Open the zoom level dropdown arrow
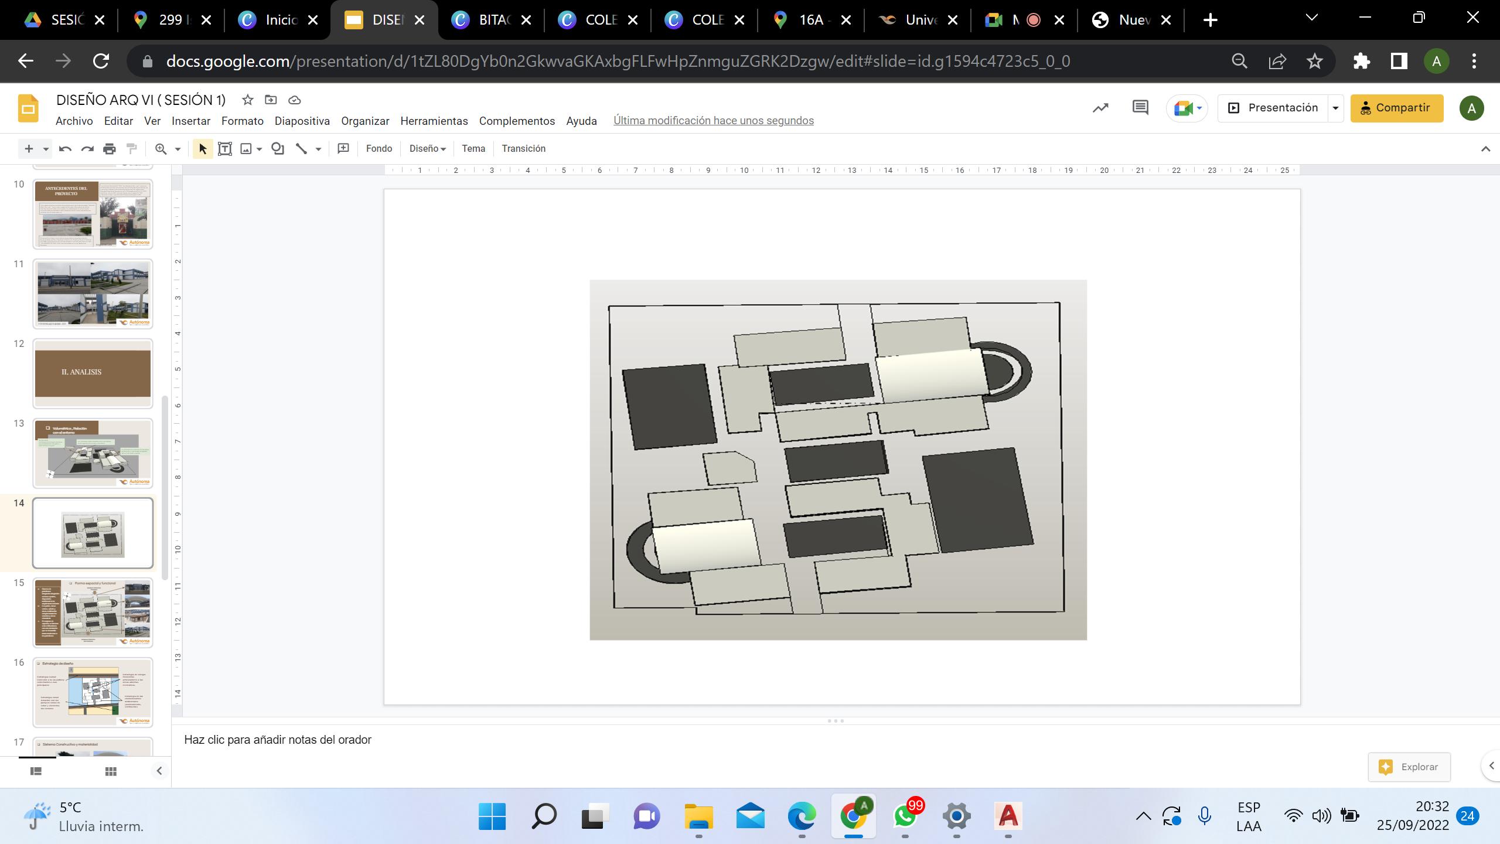Viewport: 1500px width, 844px height. point(178,149)
